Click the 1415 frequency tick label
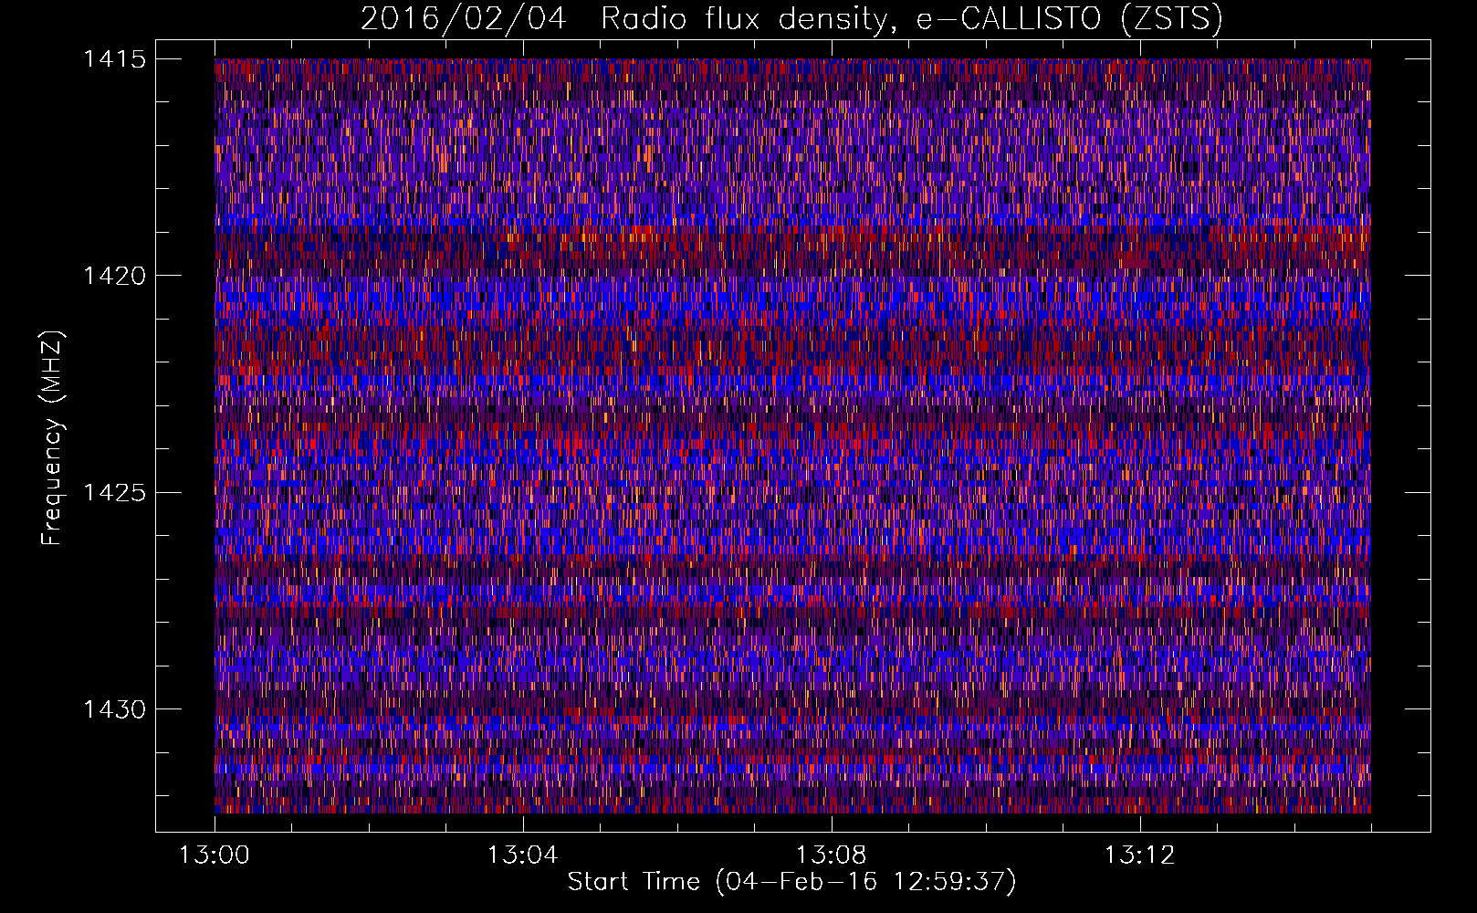 click(x=115, y=59)
